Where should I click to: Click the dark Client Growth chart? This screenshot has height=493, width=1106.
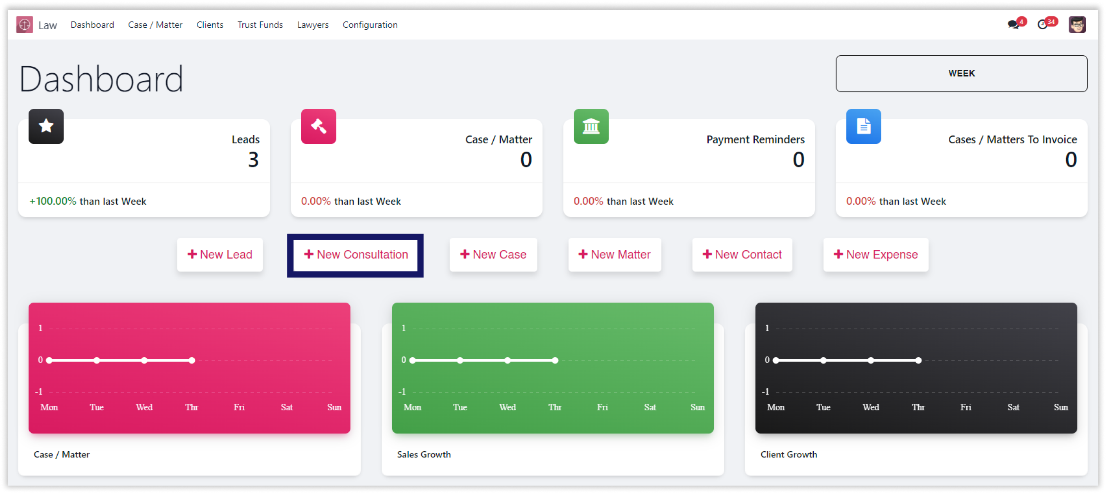pyautogui.click(x=916, y=368)
